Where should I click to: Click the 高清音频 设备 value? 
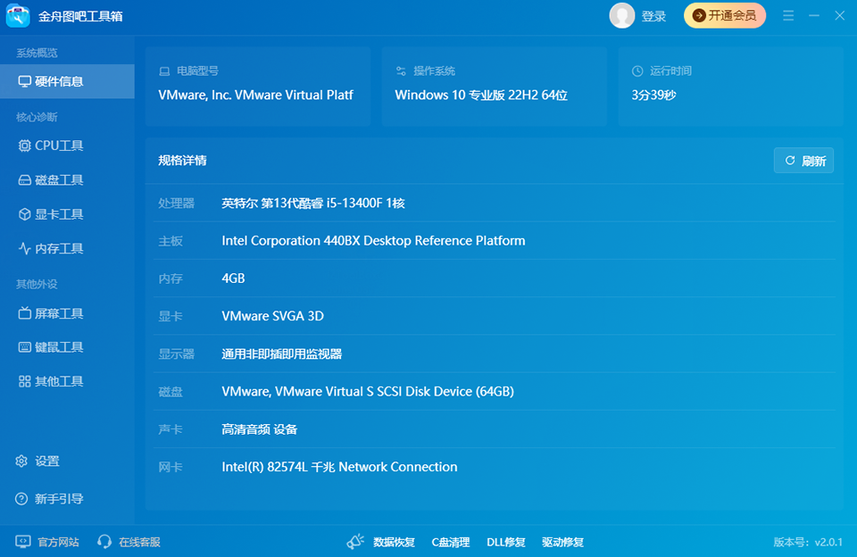pyautogui.click(x=259, y=429)
